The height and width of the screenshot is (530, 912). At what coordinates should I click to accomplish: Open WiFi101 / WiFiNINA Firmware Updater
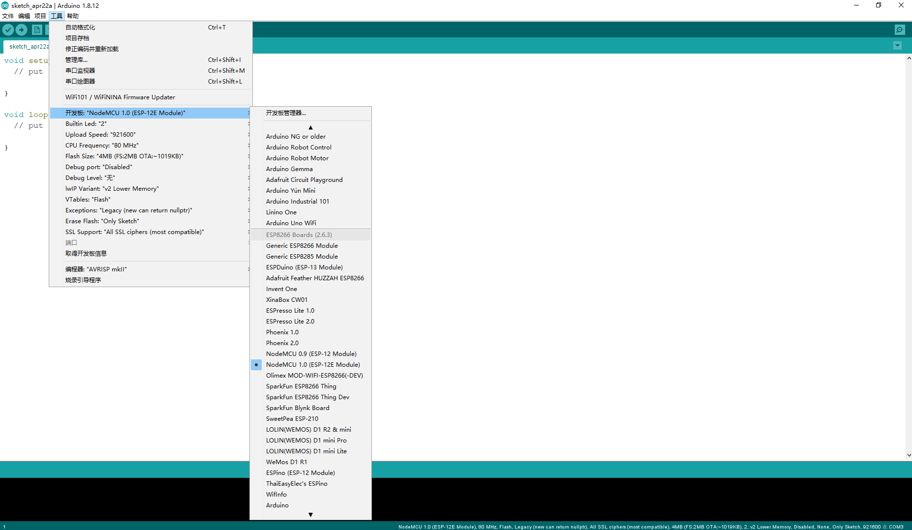tap(151, 97)
